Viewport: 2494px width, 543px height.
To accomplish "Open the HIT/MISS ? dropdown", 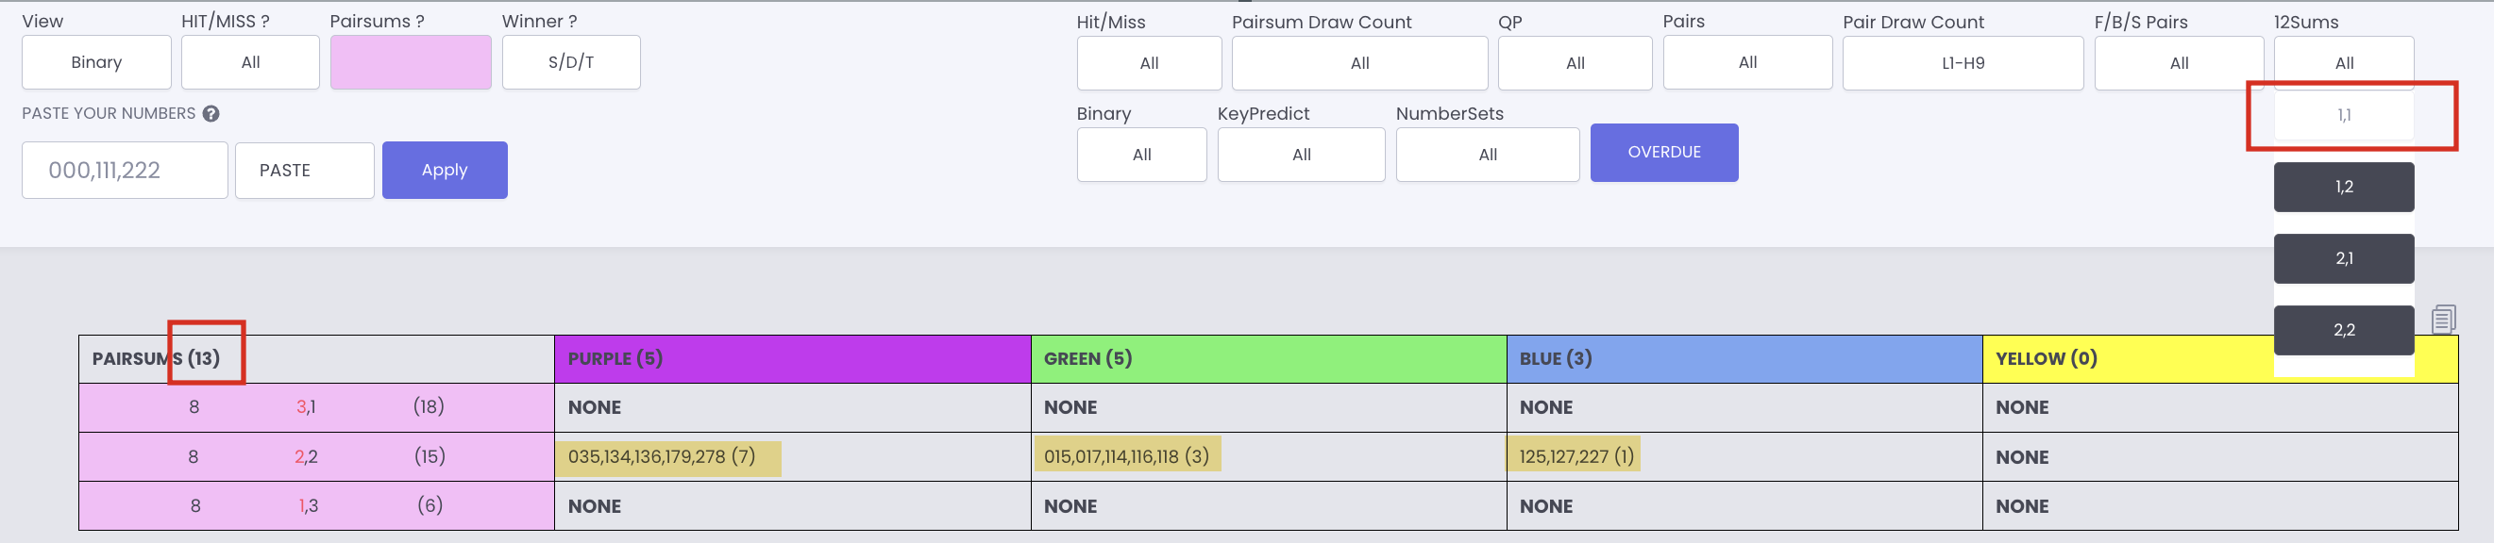I will pyautogui.click(x=251, y=63).
